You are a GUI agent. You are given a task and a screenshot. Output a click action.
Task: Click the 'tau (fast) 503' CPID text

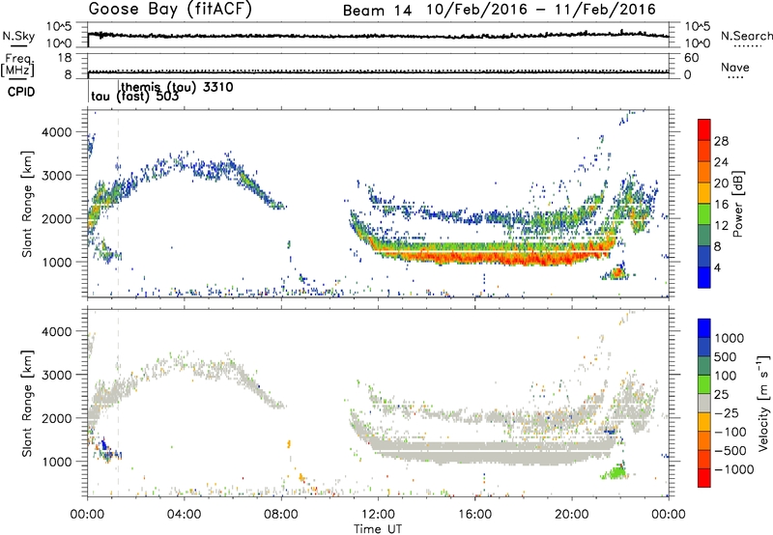coord(135,97)
